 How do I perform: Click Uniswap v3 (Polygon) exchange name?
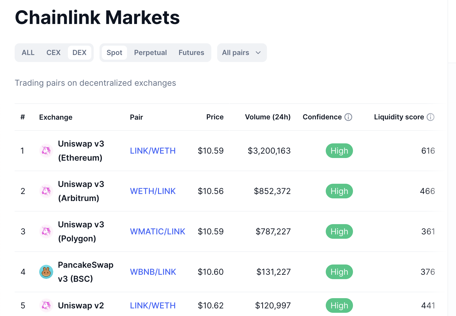click(x=81, y=231)
